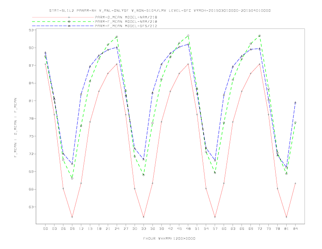Click y-axis tick value 63
This screenshot has height=249, width=322.
[x=31, y=207]
